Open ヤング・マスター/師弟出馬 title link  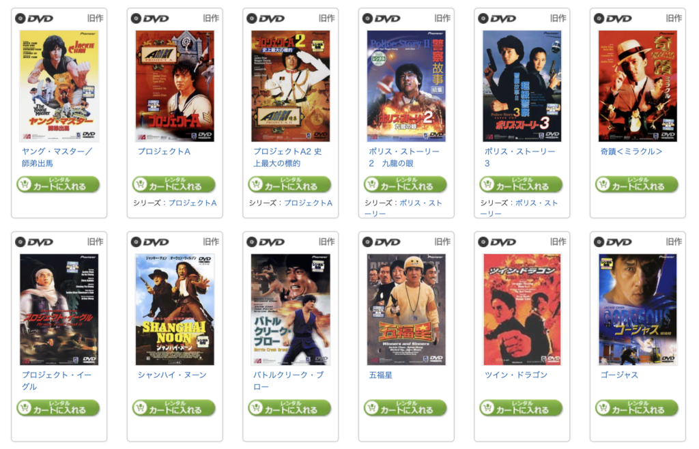click(57, 157)
